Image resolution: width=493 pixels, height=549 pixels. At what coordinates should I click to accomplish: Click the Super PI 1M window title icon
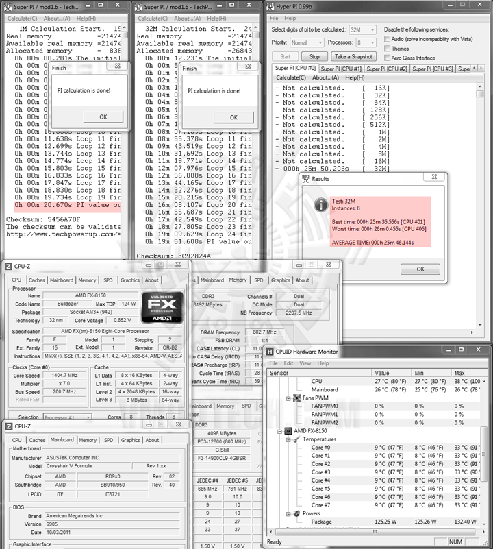[8, 7]
